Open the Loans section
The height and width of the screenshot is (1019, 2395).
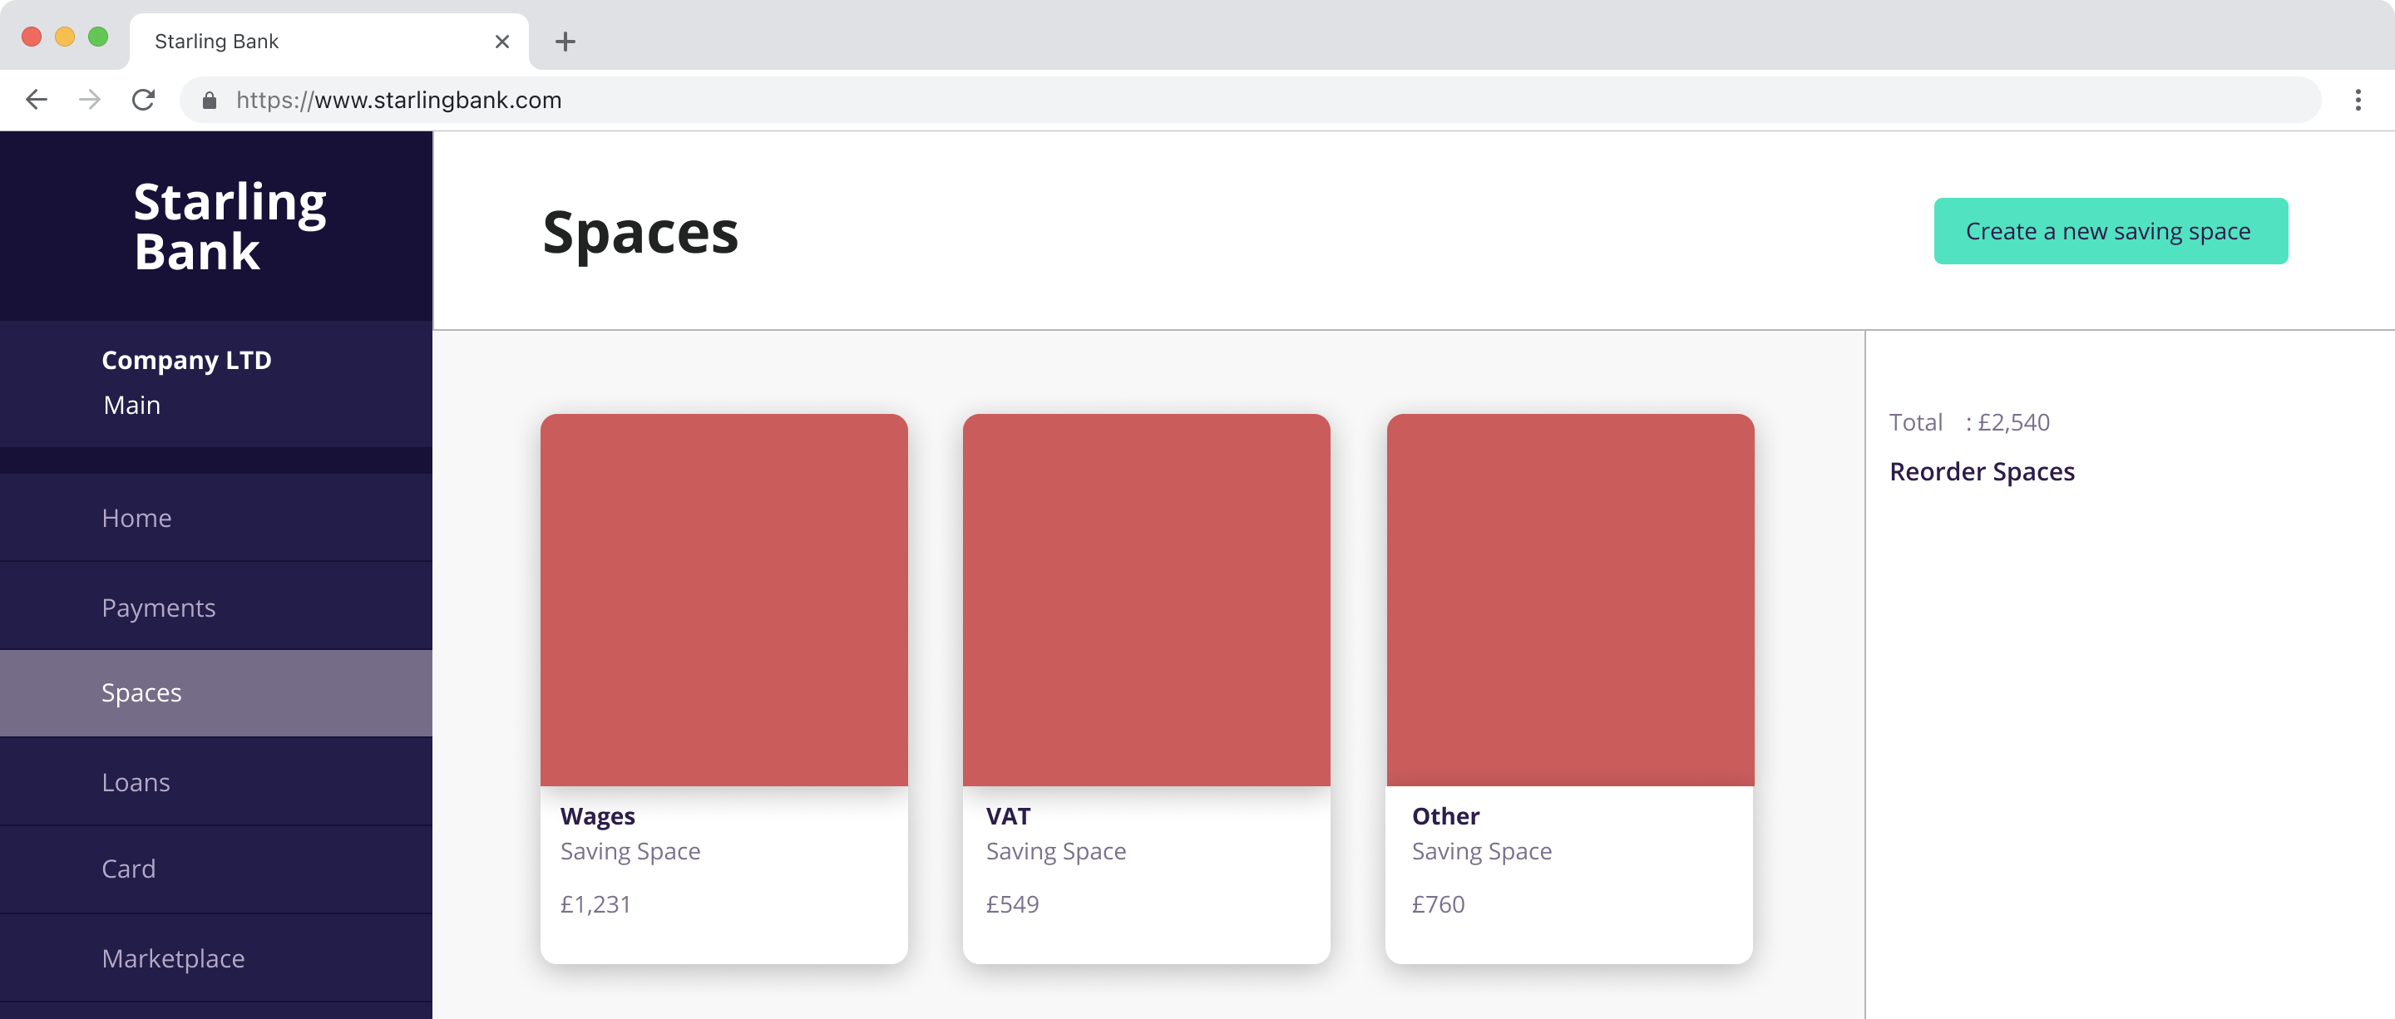[136, 781]
